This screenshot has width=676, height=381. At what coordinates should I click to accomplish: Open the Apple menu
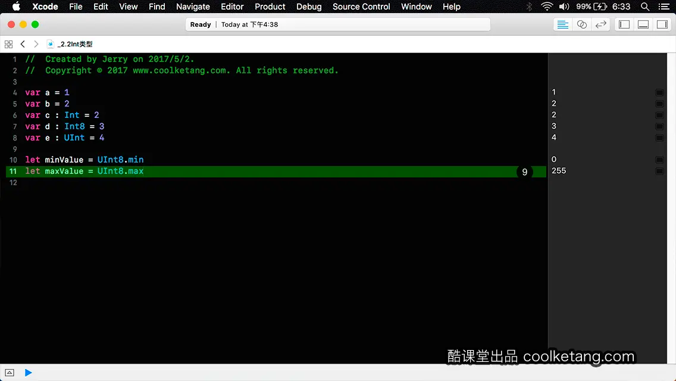point(16,7)
